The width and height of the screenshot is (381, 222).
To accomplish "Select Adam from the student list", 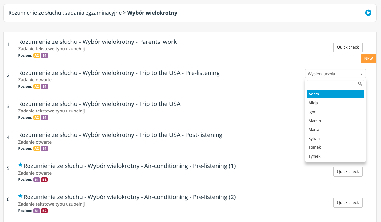I will 335,94.
